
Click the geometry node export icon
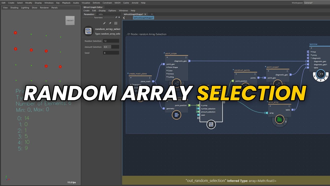point(177,115)
